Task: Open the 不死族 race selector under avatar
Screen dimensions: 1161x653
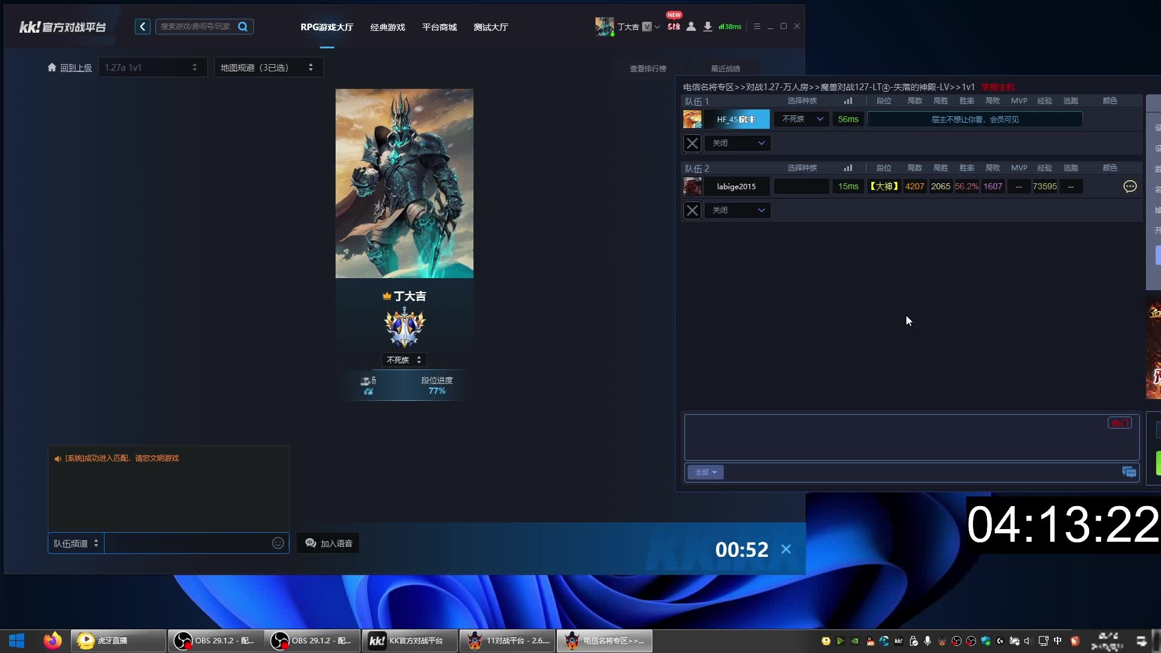Action: pos(404,360)
